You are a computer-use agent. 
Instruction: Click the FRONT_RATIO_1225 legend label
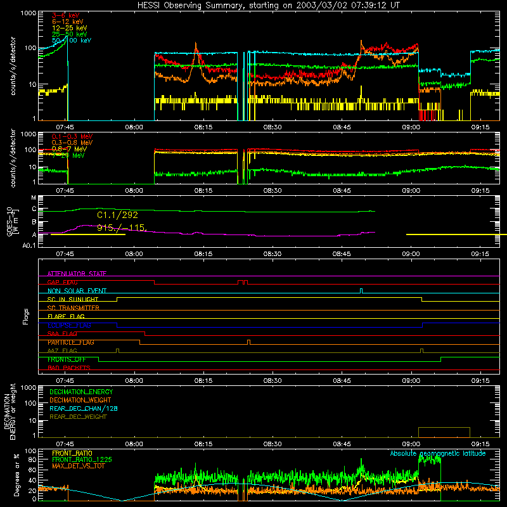pos(82,459)
